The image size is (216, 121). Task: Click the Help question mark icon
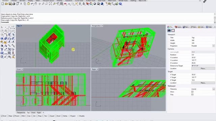pyautogui.click(x=120, y=4)
